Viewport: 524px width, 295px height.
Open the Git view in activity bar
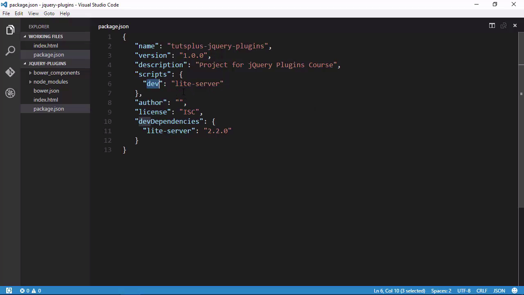(10, 72)
